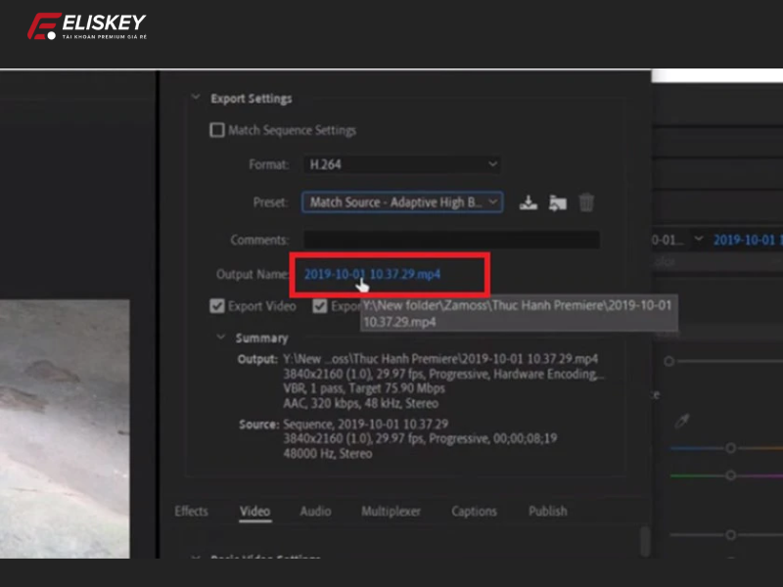Open the date dropdown in the top-right corner
Viewport: 783px width, 587px height.
pyautogui.click(x=699, y=238)
